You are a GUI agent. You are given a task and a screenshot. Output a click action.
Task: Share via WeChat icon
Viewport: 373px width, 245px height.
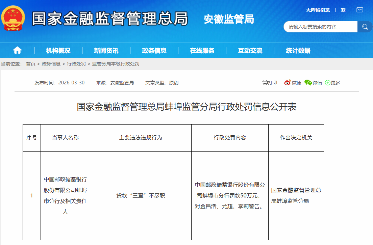pyautogui.click(x=308, y=83)
